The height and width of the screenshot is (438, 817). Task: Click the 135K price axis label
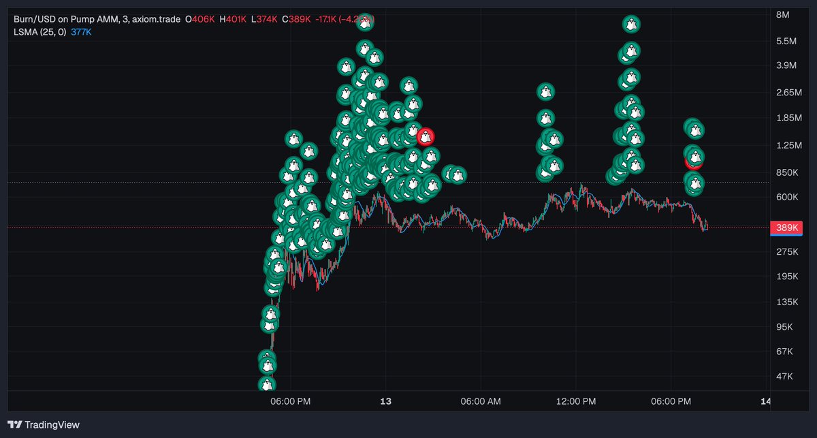(x=786, y=302)
